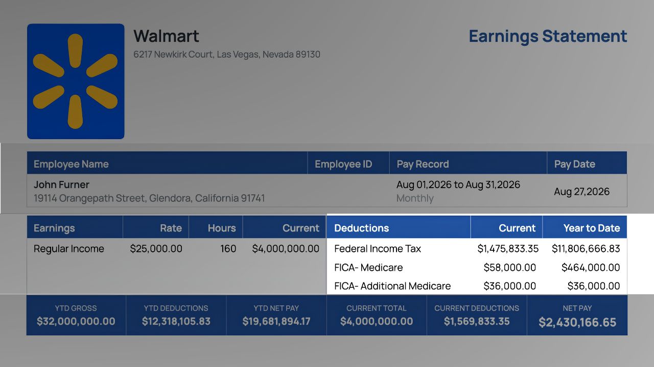
Task: Click the Earnings Statement title
Action: [x=548, y=36]
